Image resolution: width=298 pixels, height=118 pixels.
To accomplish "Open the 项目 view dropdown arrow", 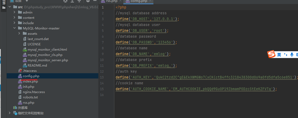I will coord(27,1).
